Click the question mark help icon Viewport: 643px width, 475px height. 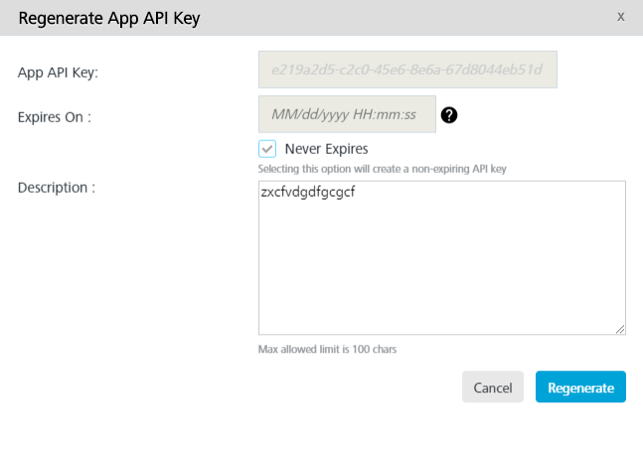[x=449, y=115]
